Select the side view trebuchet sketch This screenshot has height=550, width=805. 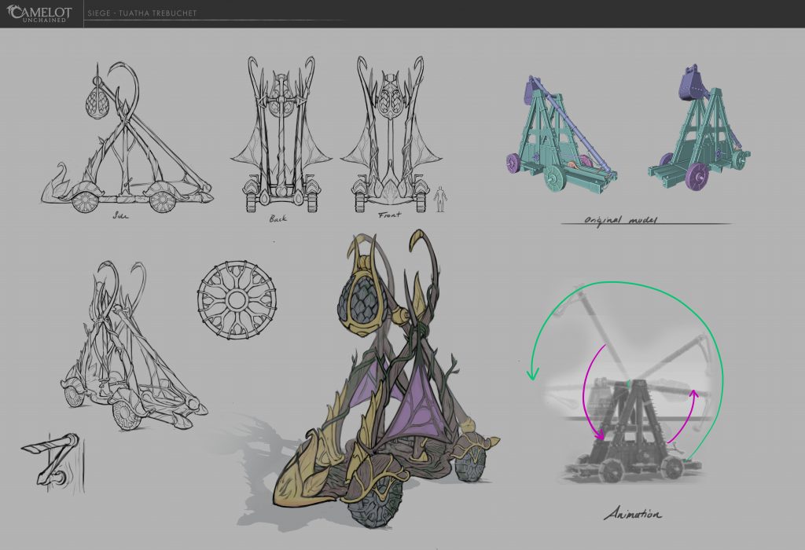click(128, 137)
